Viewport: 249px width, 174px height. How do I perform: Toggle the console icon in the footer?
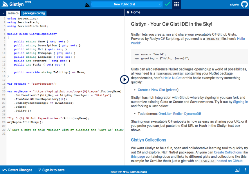[x=237, y=170]
